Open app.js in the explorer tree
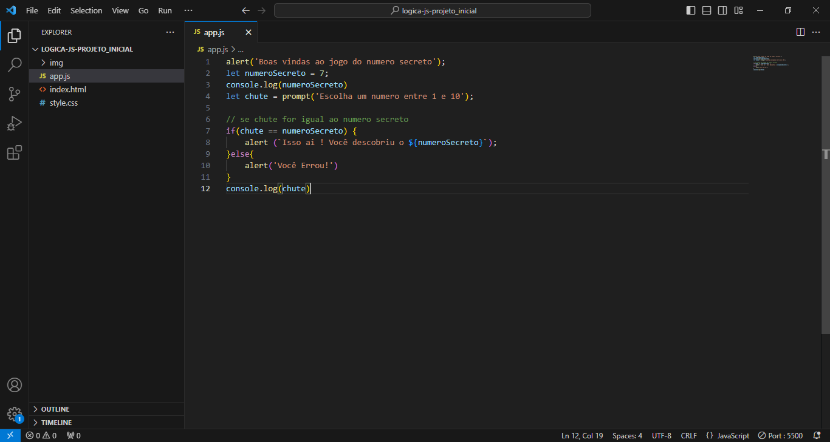 coord(106,76)
